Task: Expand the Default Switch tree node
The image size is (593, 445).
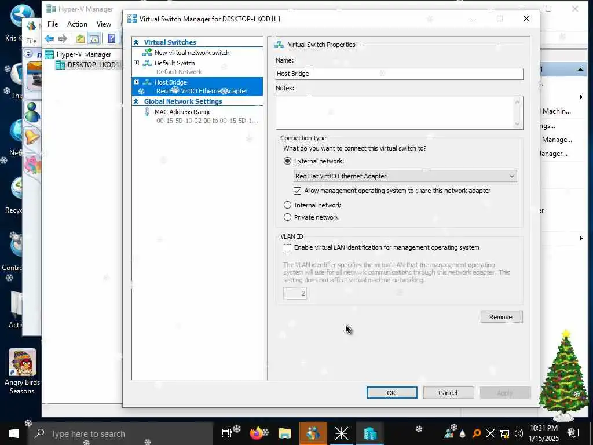Action: tap(137, 63)
